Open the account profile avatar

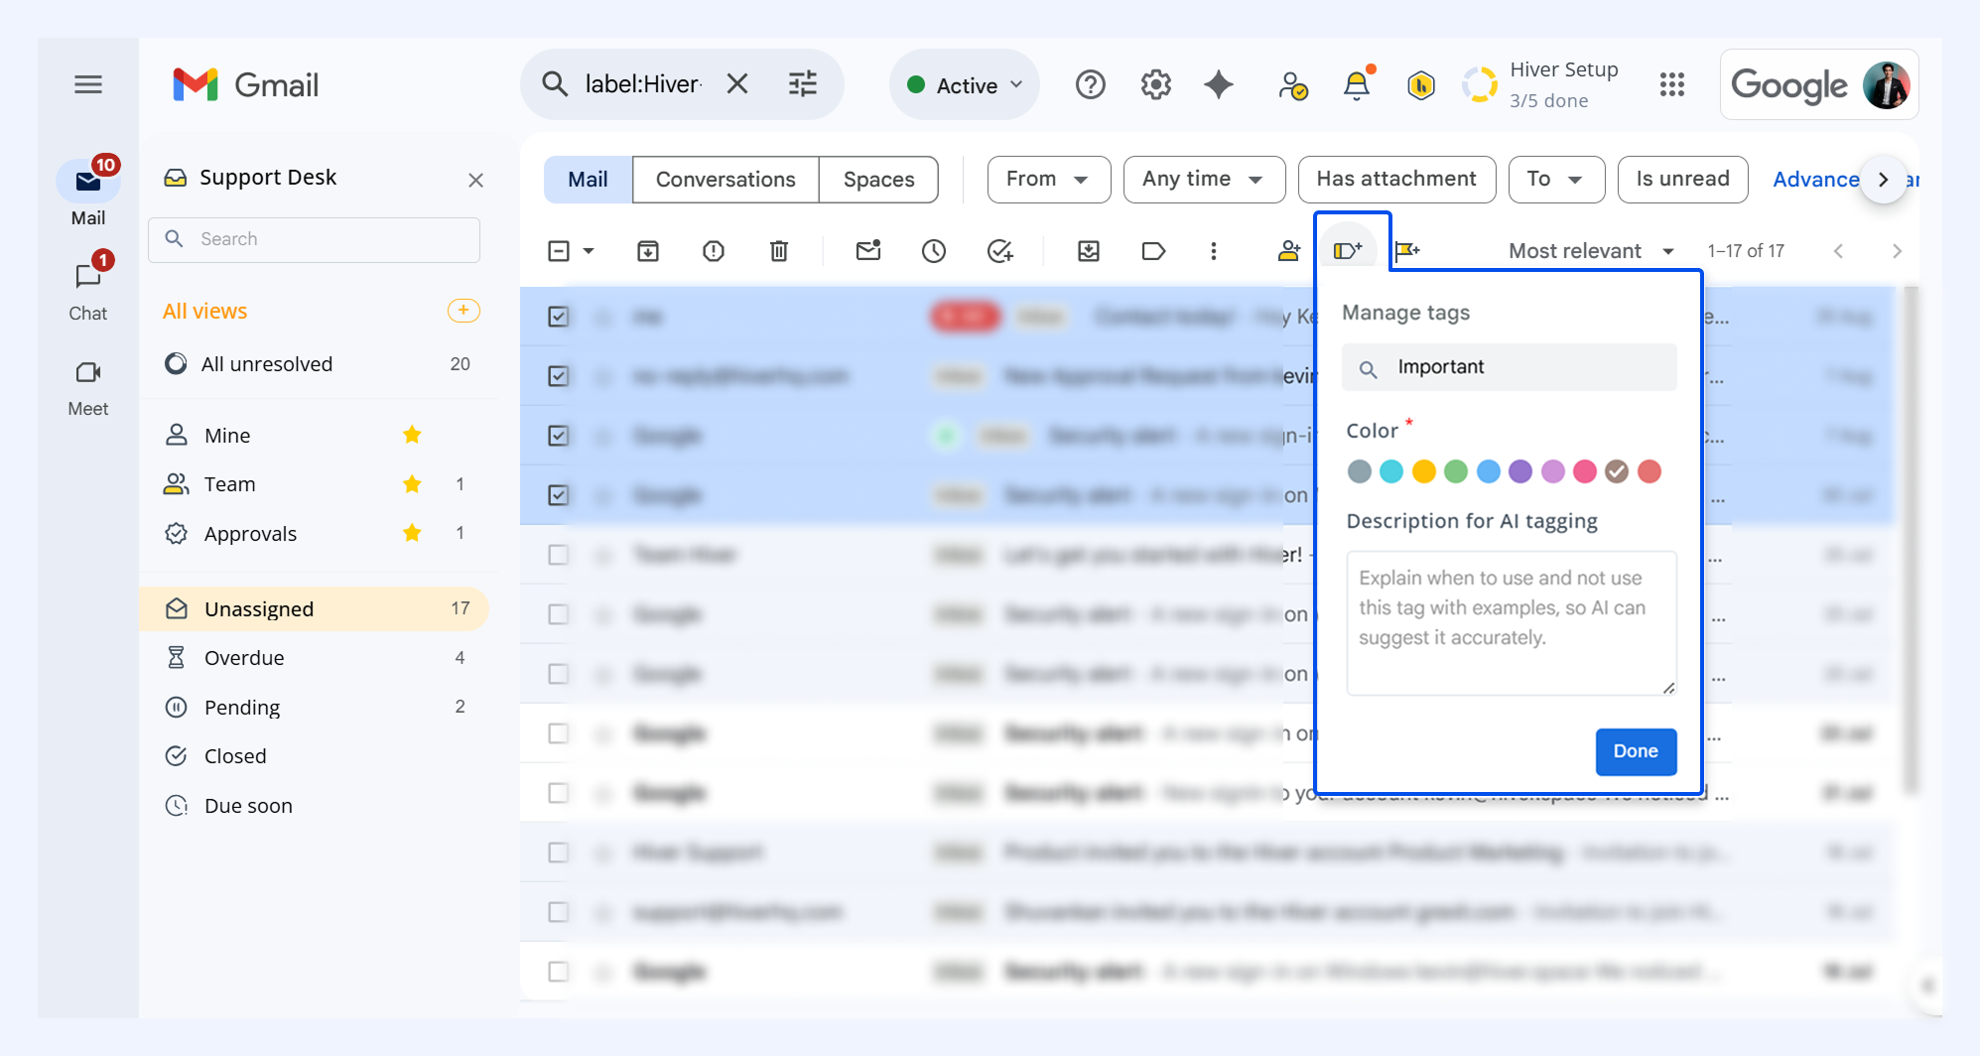point(1887,85)
